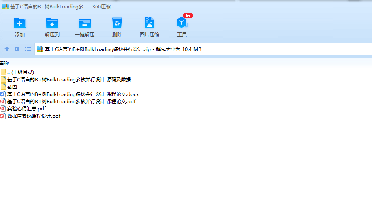Click the 添加 (Add) toolbar icon

click(20, 23)
